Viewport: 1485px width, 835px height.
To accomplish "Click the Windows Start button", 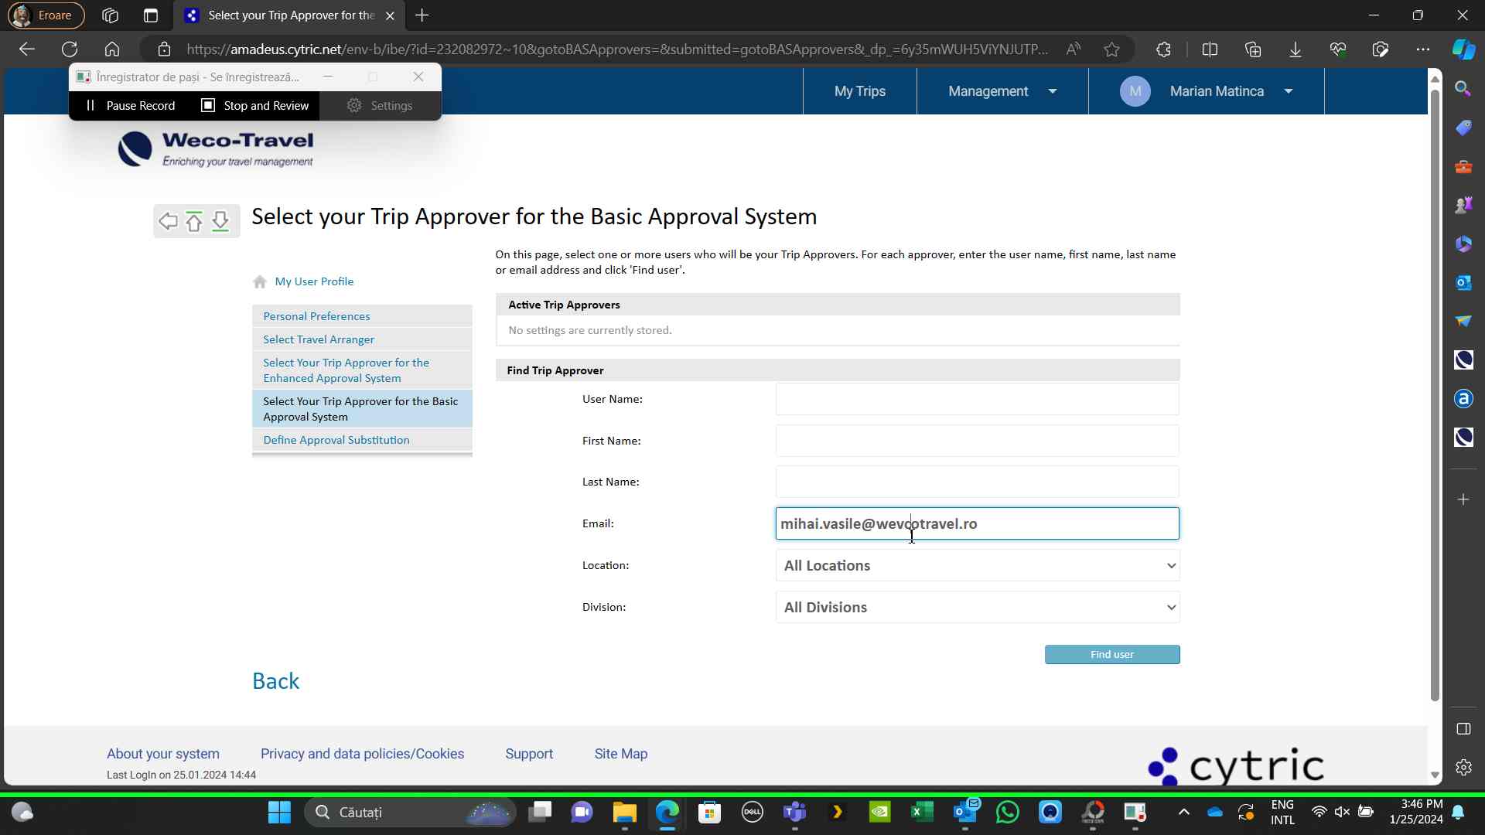I will point(279,813).
